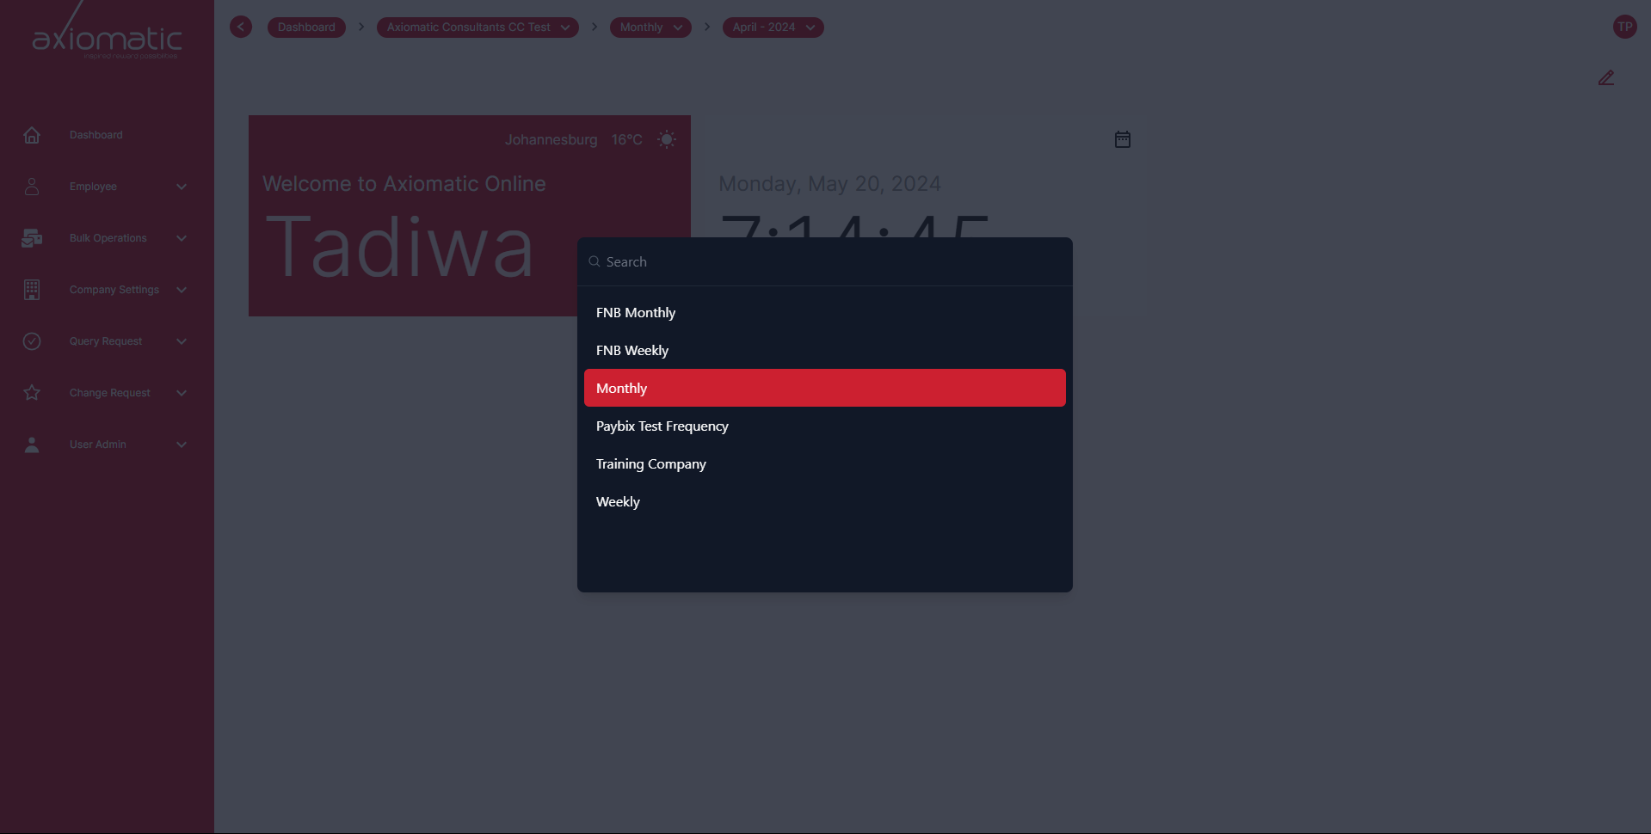Open the Axiomatic Consultants CC Test dropdown
The image size is (1651, 834).
click(477, 28)
